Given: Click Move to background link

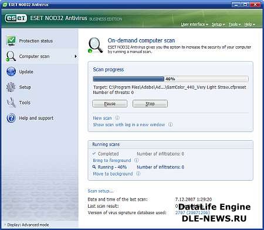Looking at the screenshot, I should tap(113, 174).
